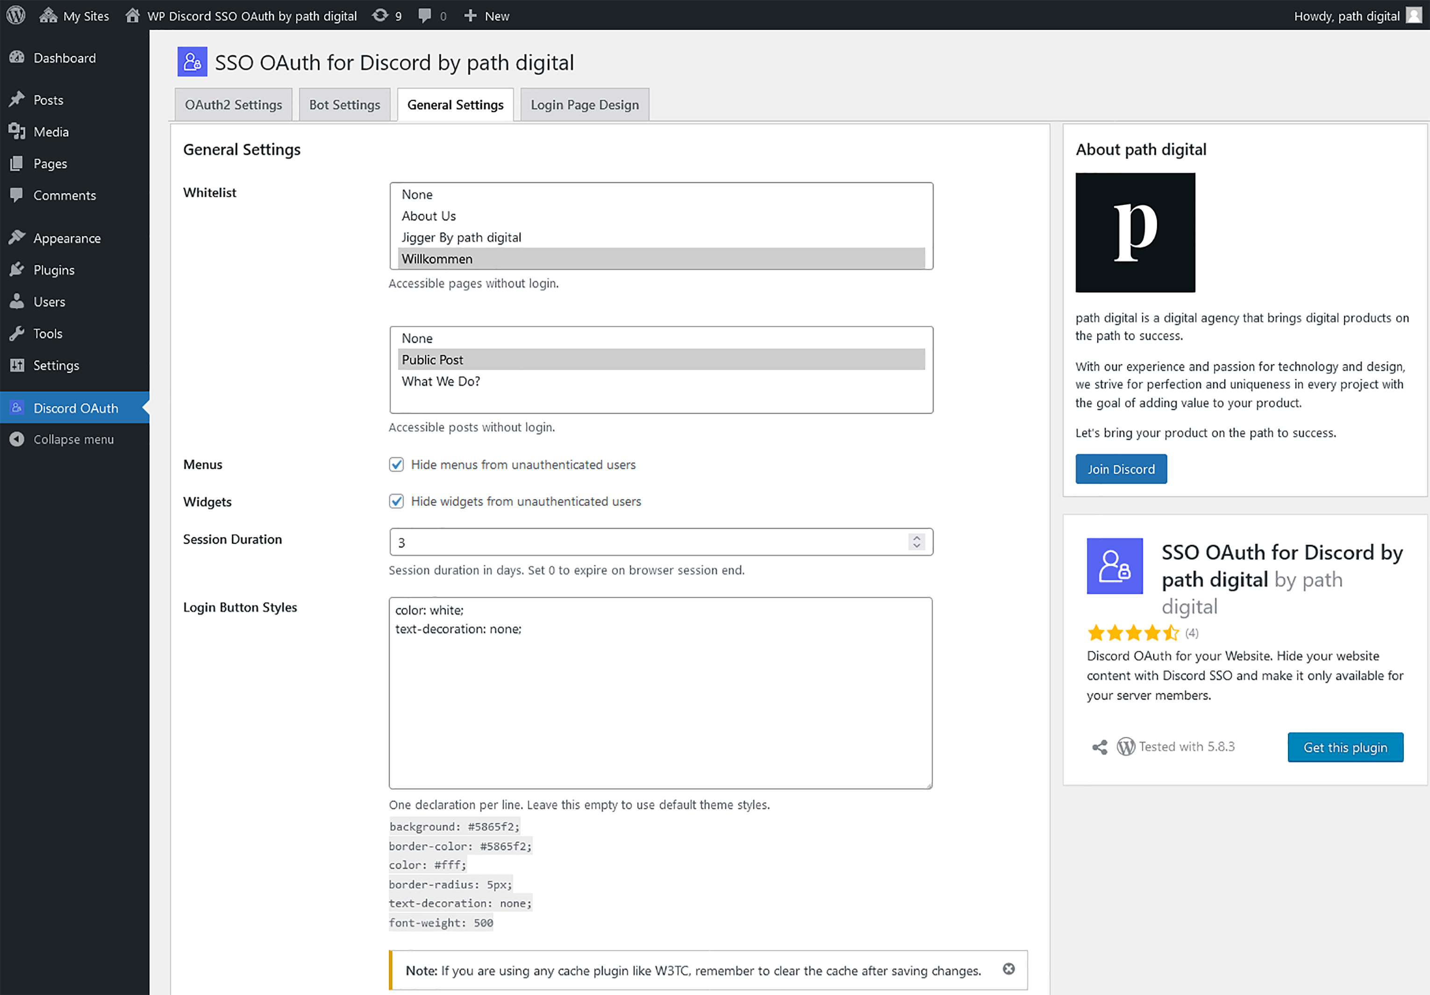Click the WordPress logo icon in admin bar
This screenshot has width=1430, height=995.
tap(15, 15)
